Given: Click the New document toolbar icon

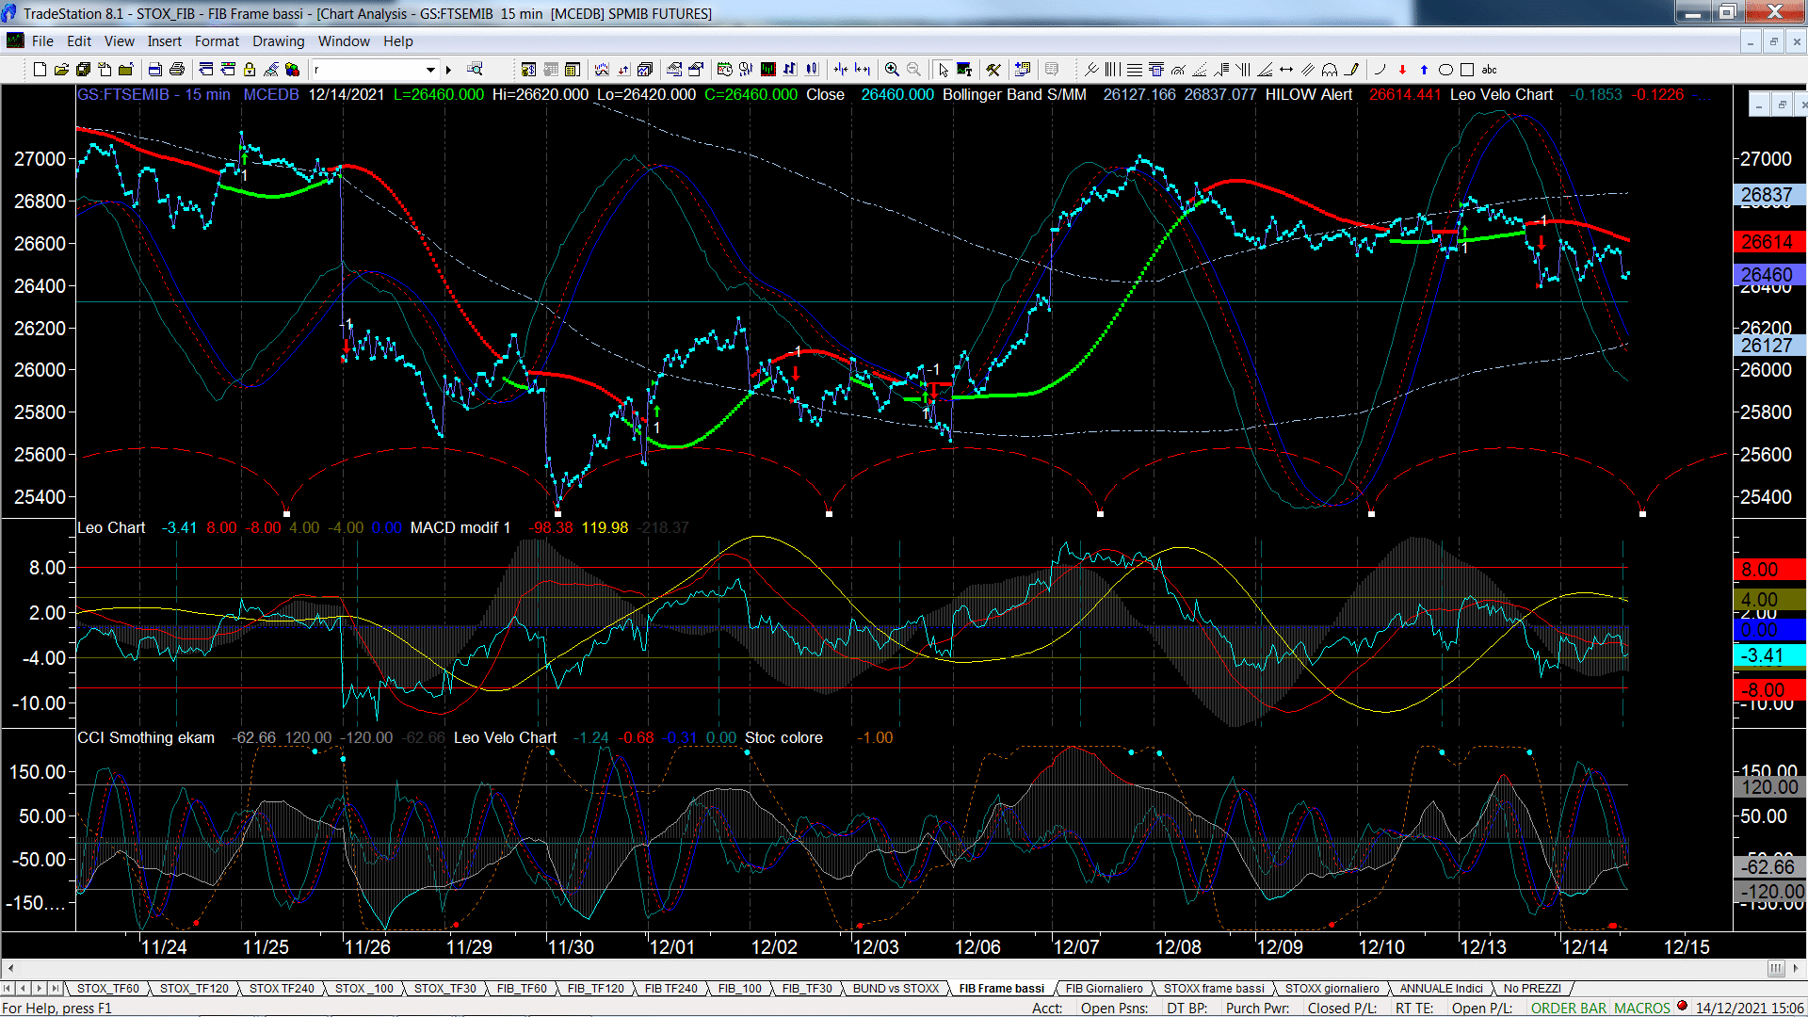Looking at the screenshot, I should [40, 70].
